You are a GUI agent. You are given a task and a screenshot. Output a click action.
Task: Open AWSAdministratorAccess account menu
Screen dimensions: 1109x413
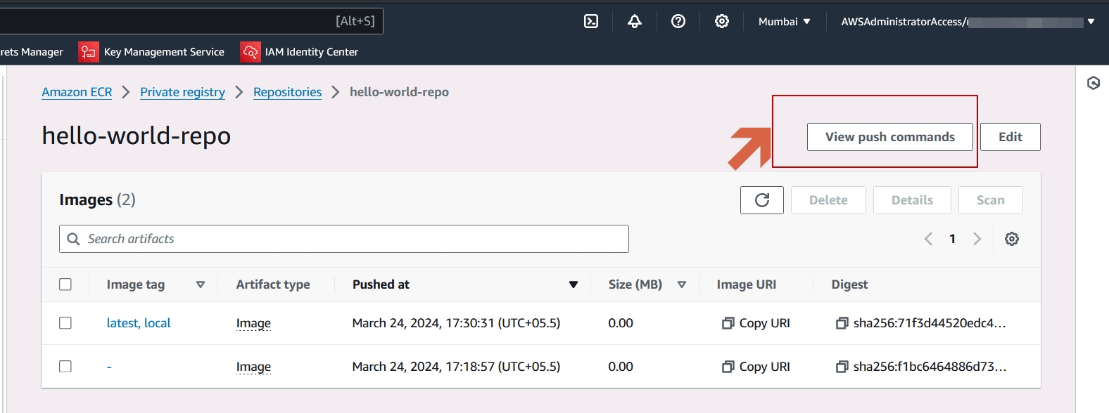pyautogui.click(x=968, y=22)
